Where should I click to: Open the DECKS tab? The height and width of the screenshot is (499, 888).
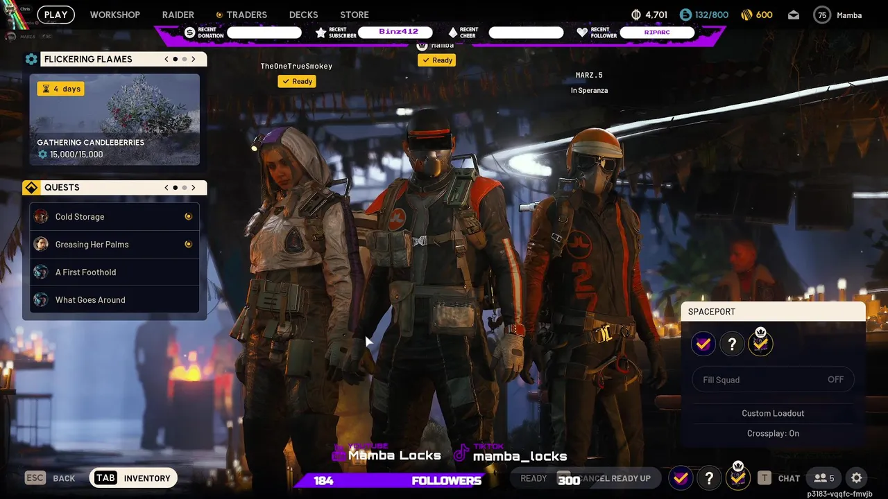[x=303, y=15]
